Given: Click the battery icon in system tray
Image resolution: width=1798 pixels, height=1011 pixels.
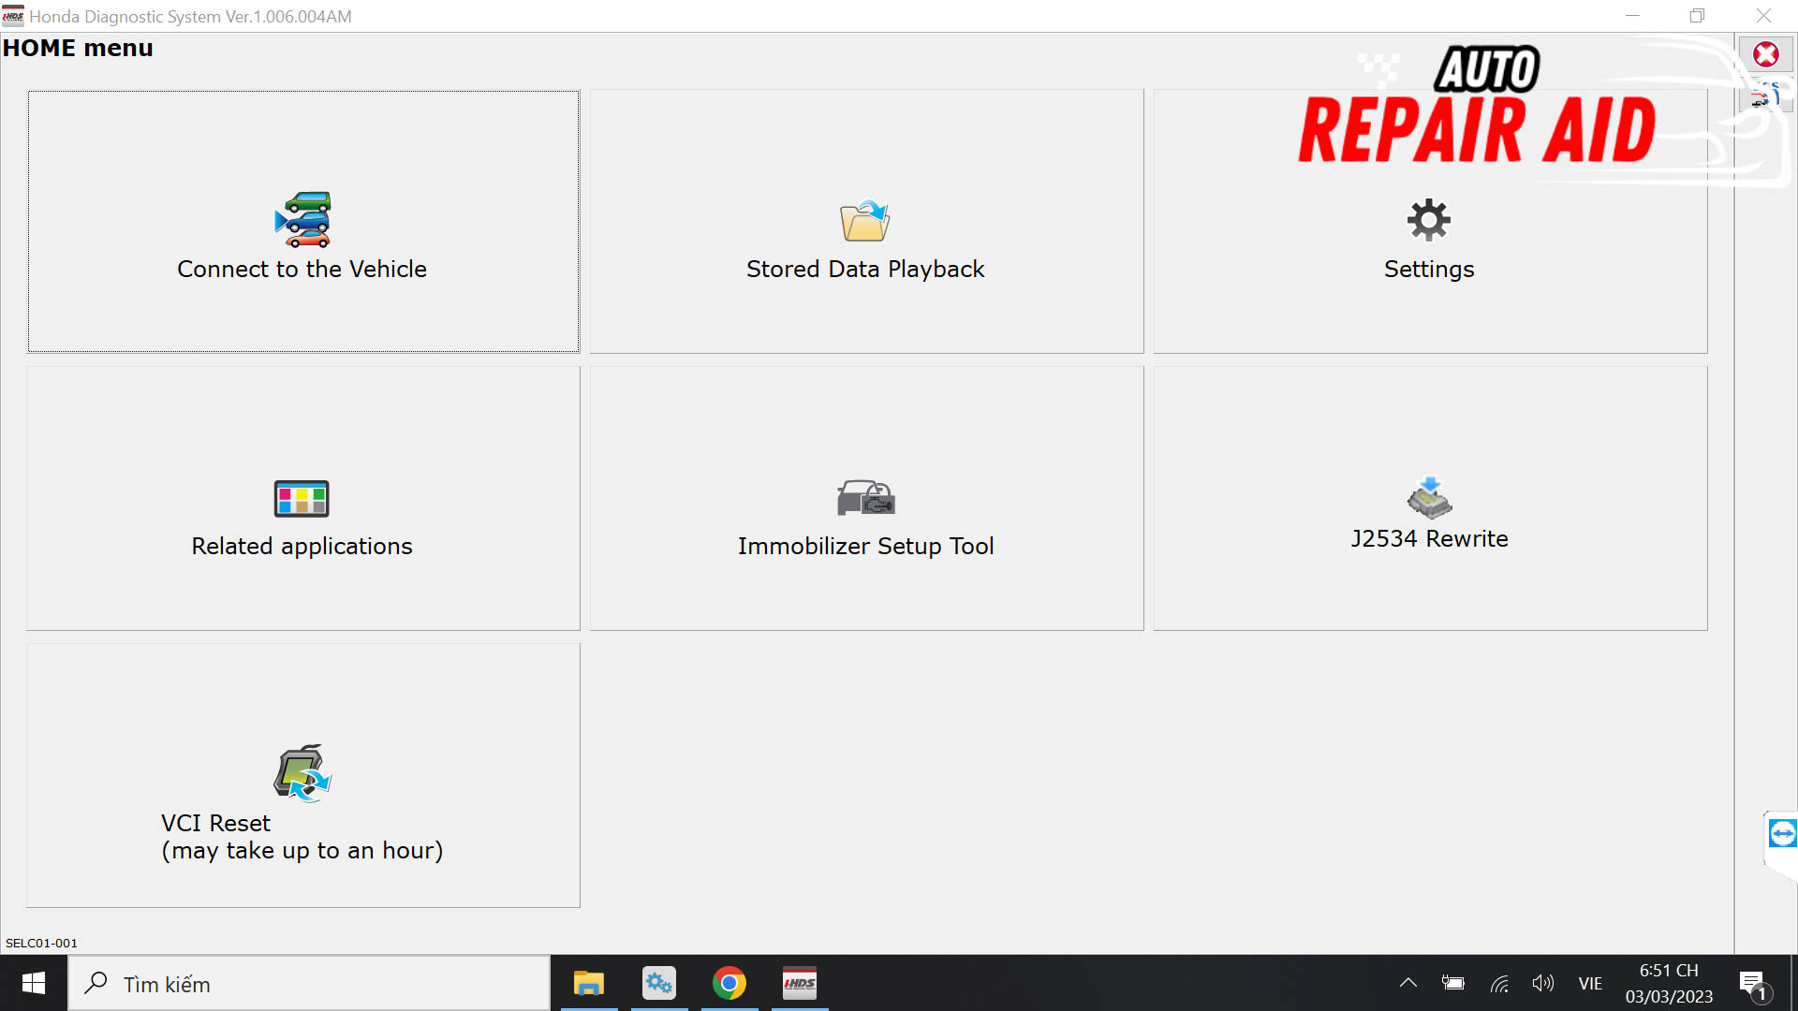Looking at the screenshot, I should [x=1453, y=984].
